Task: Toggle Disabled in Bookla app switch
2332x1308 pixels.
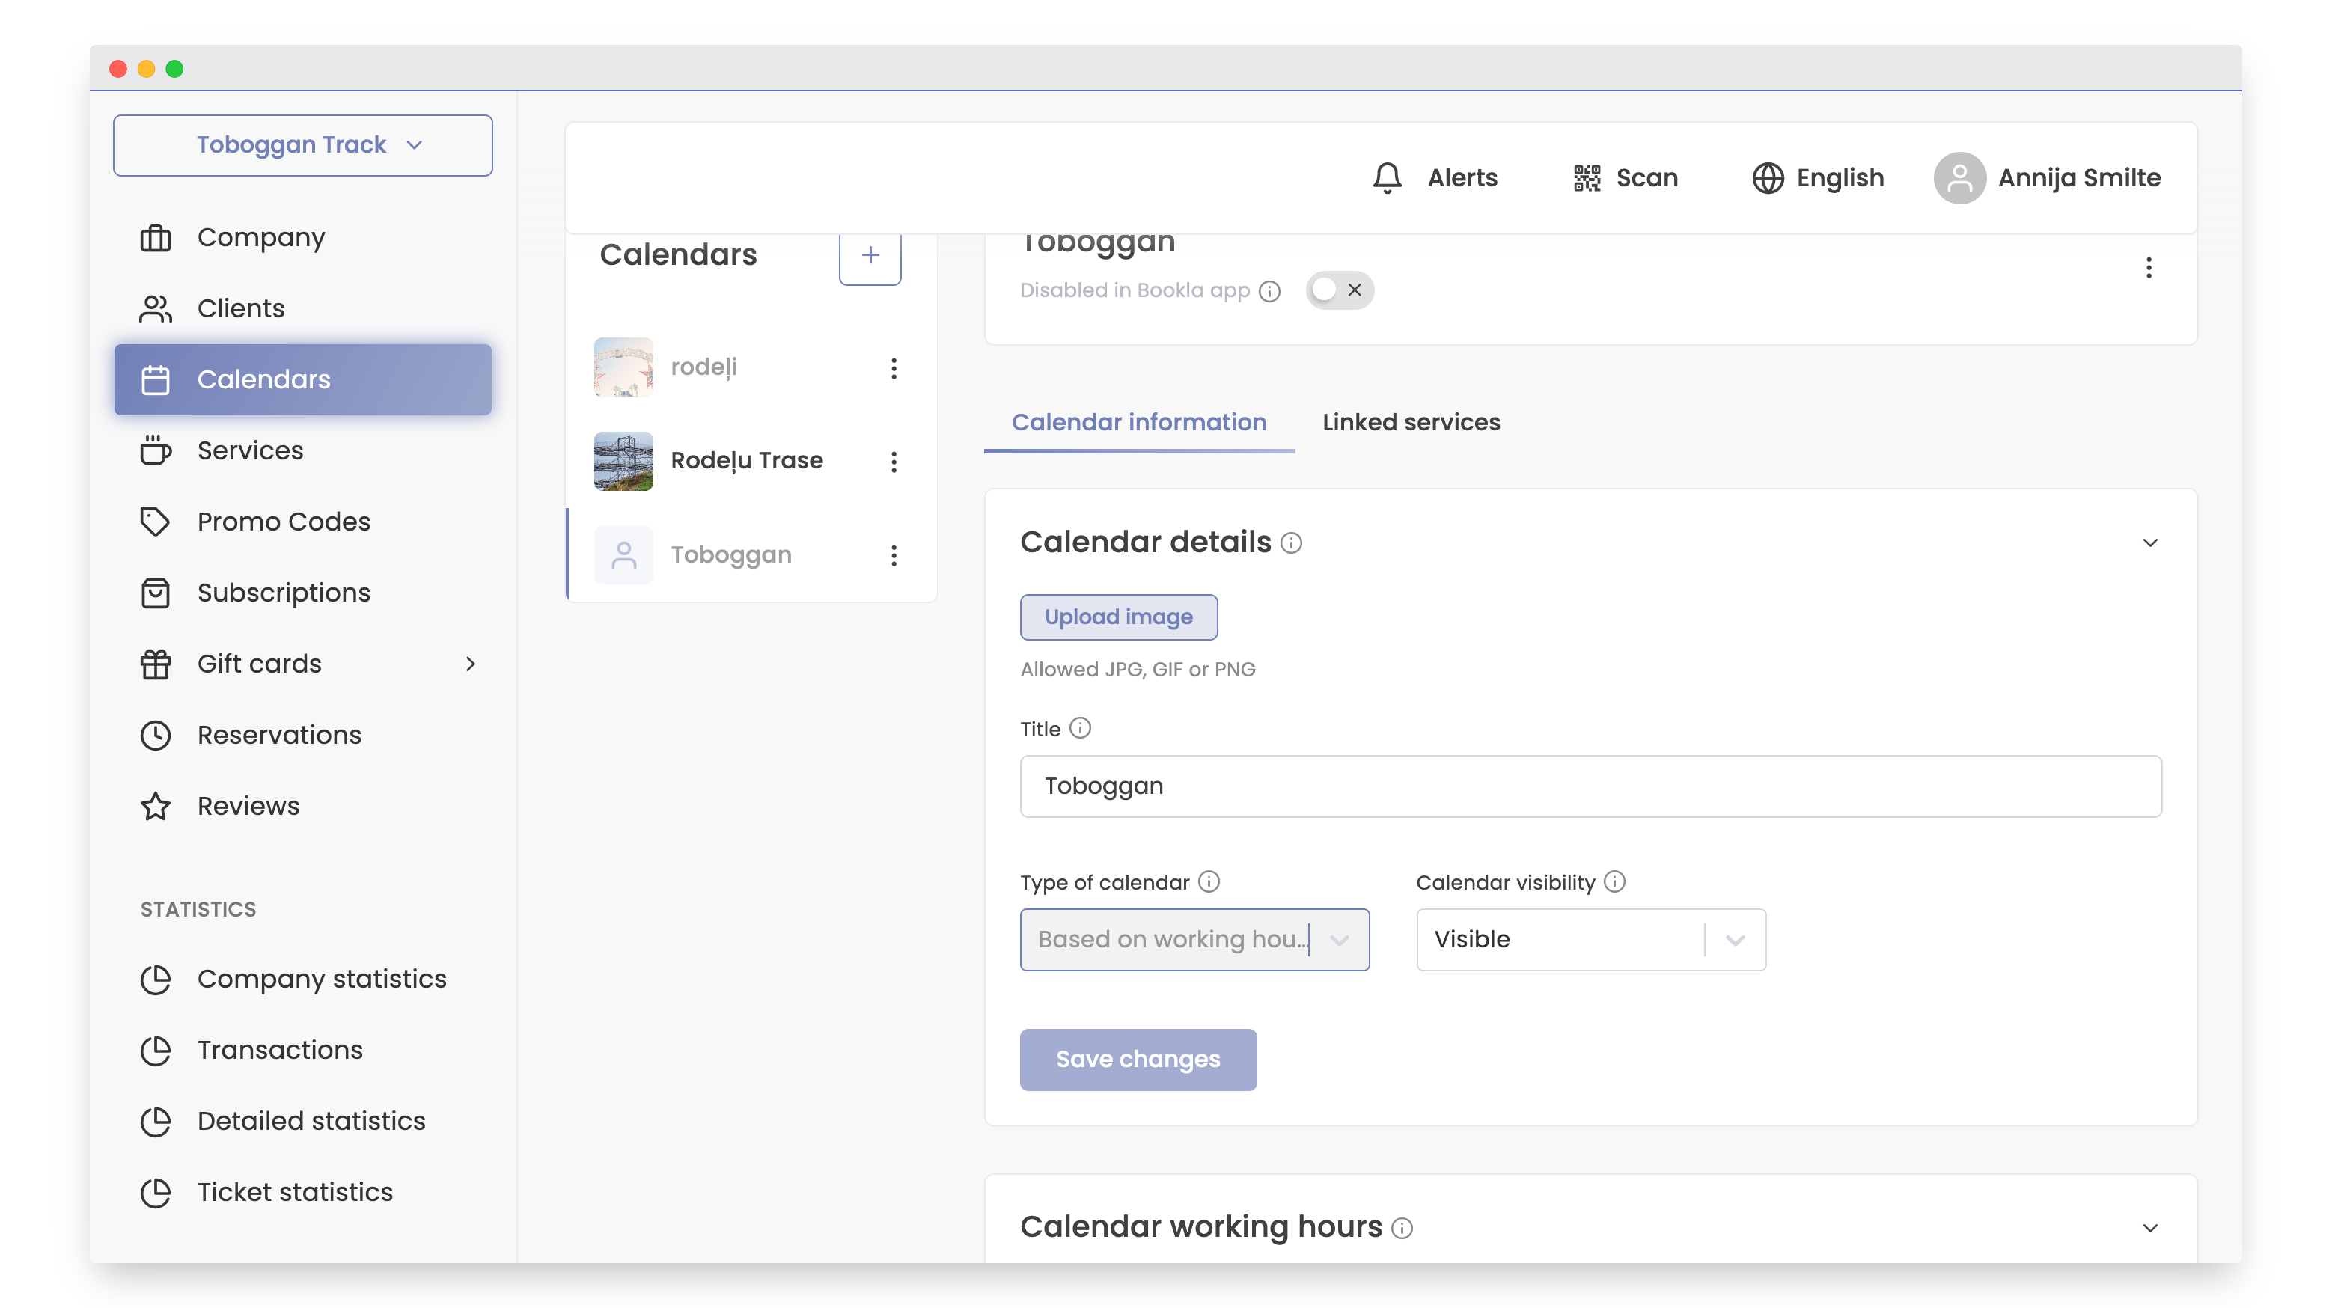Action: pyautogui.click(x=1339, y=290)
